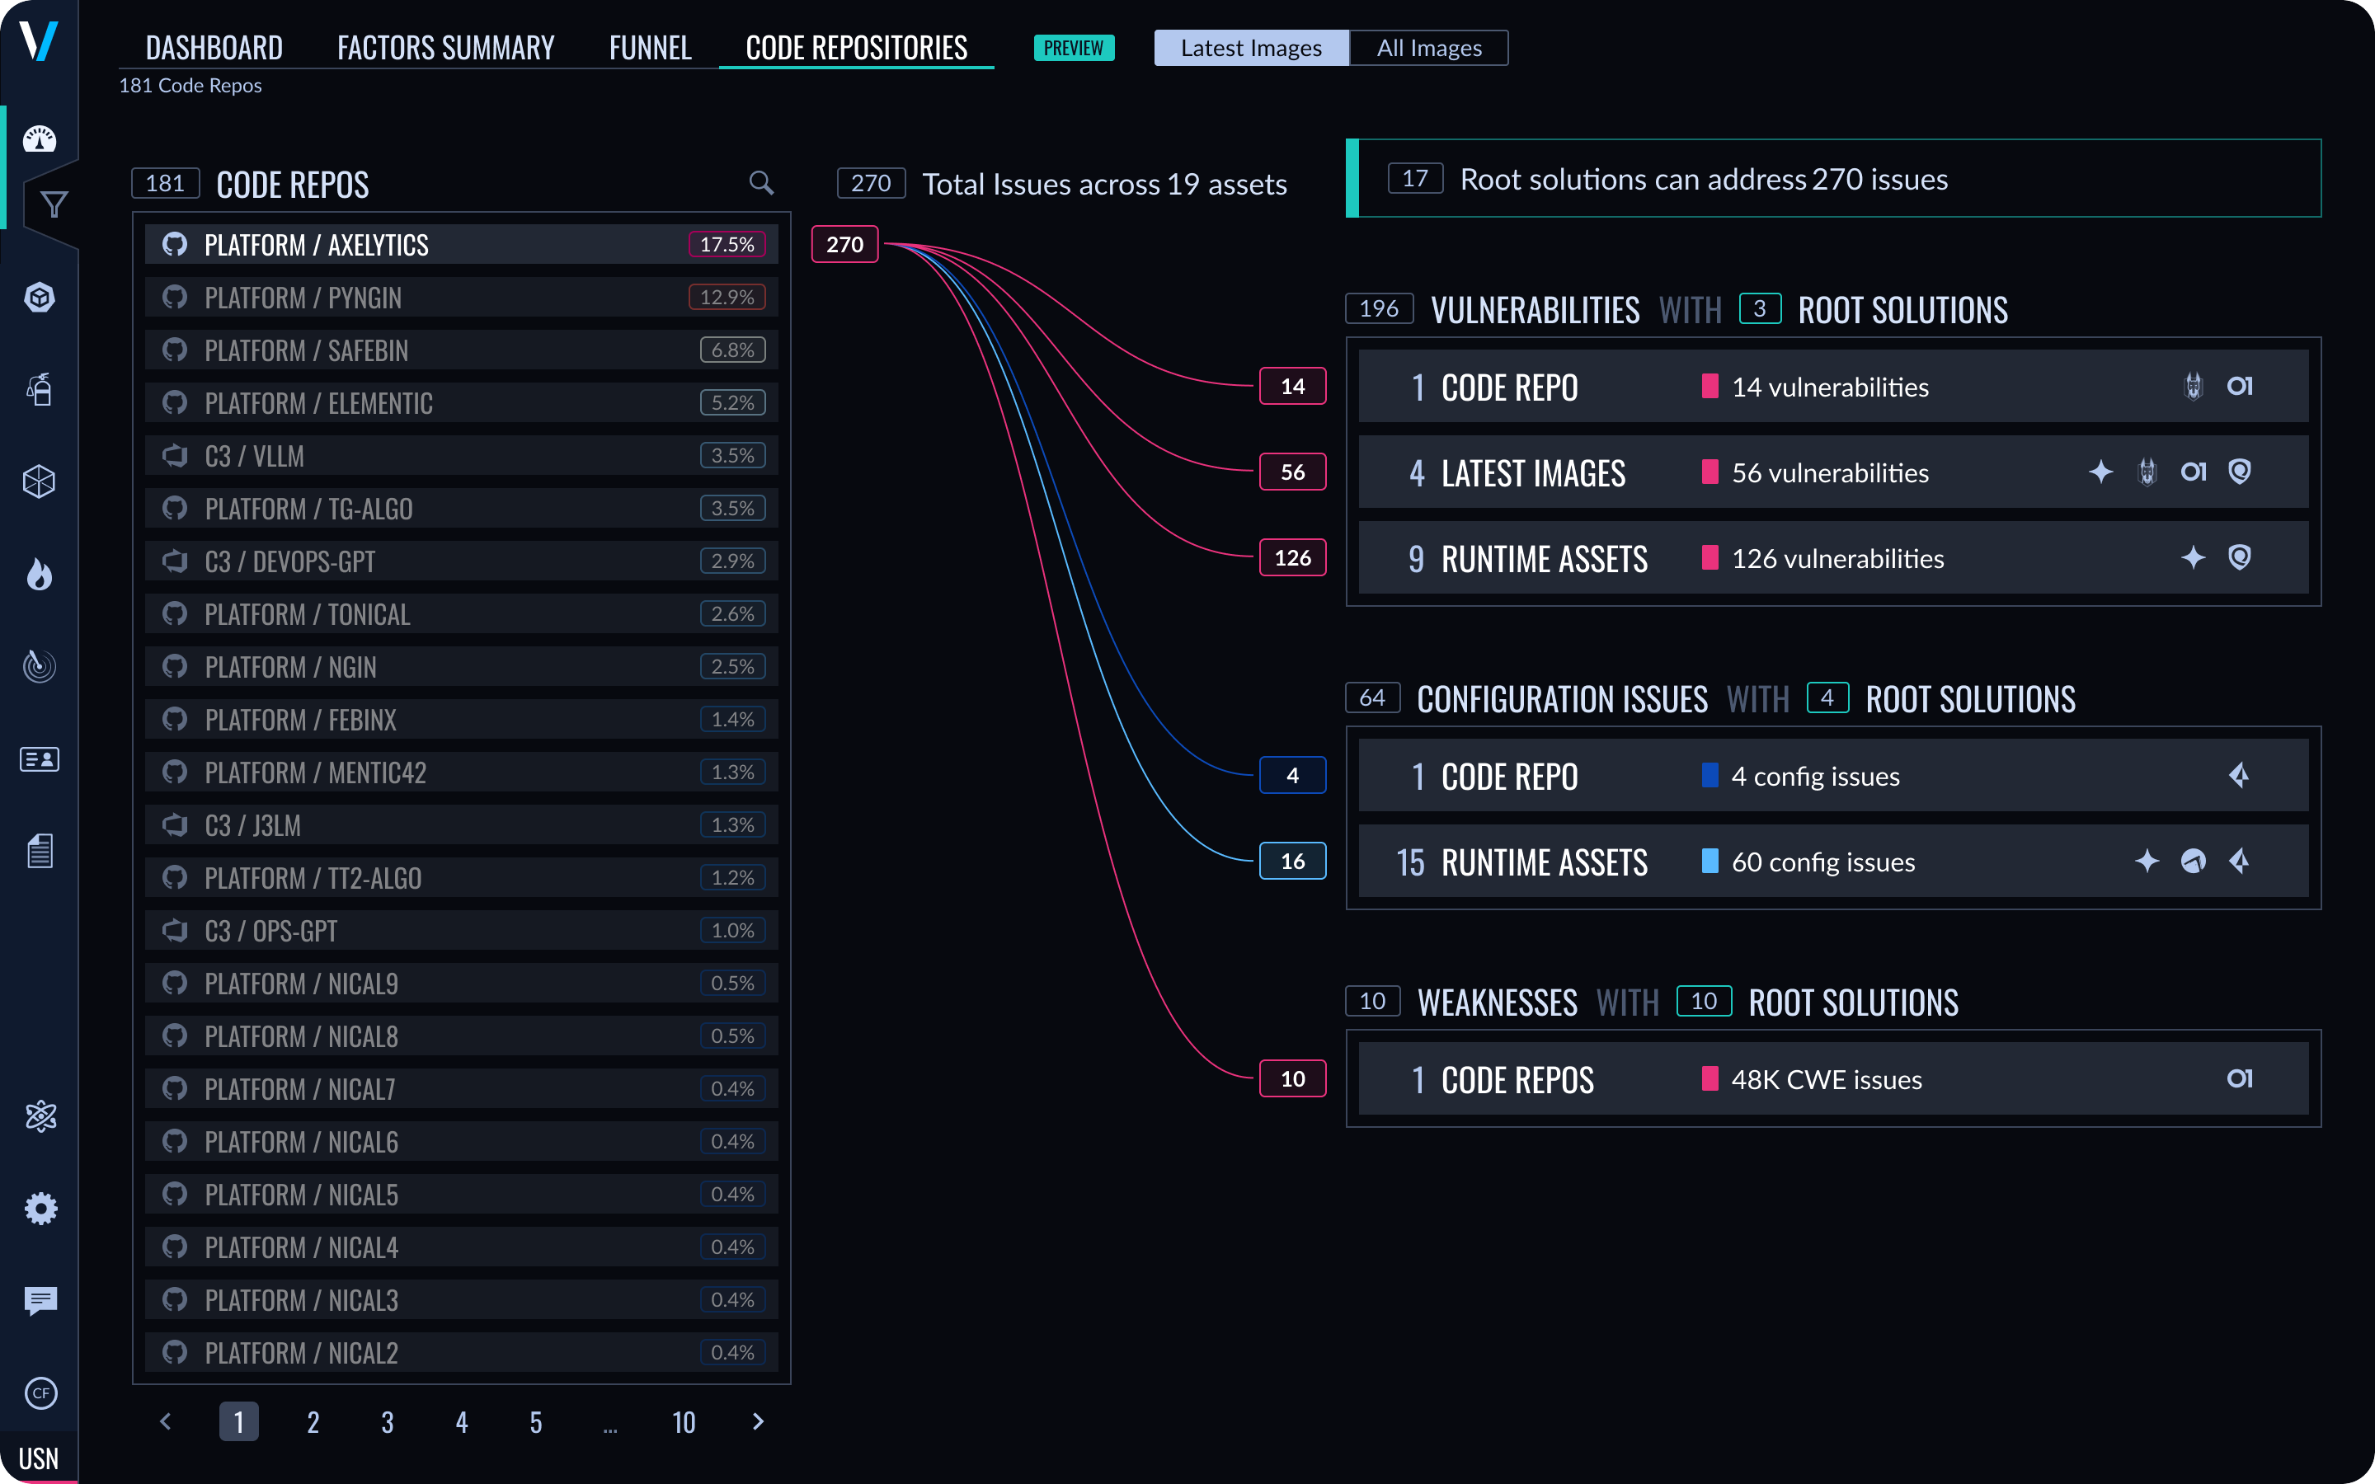Open the 4 LATEST IMAGES vulnerabilities row

coord(1833,472)
